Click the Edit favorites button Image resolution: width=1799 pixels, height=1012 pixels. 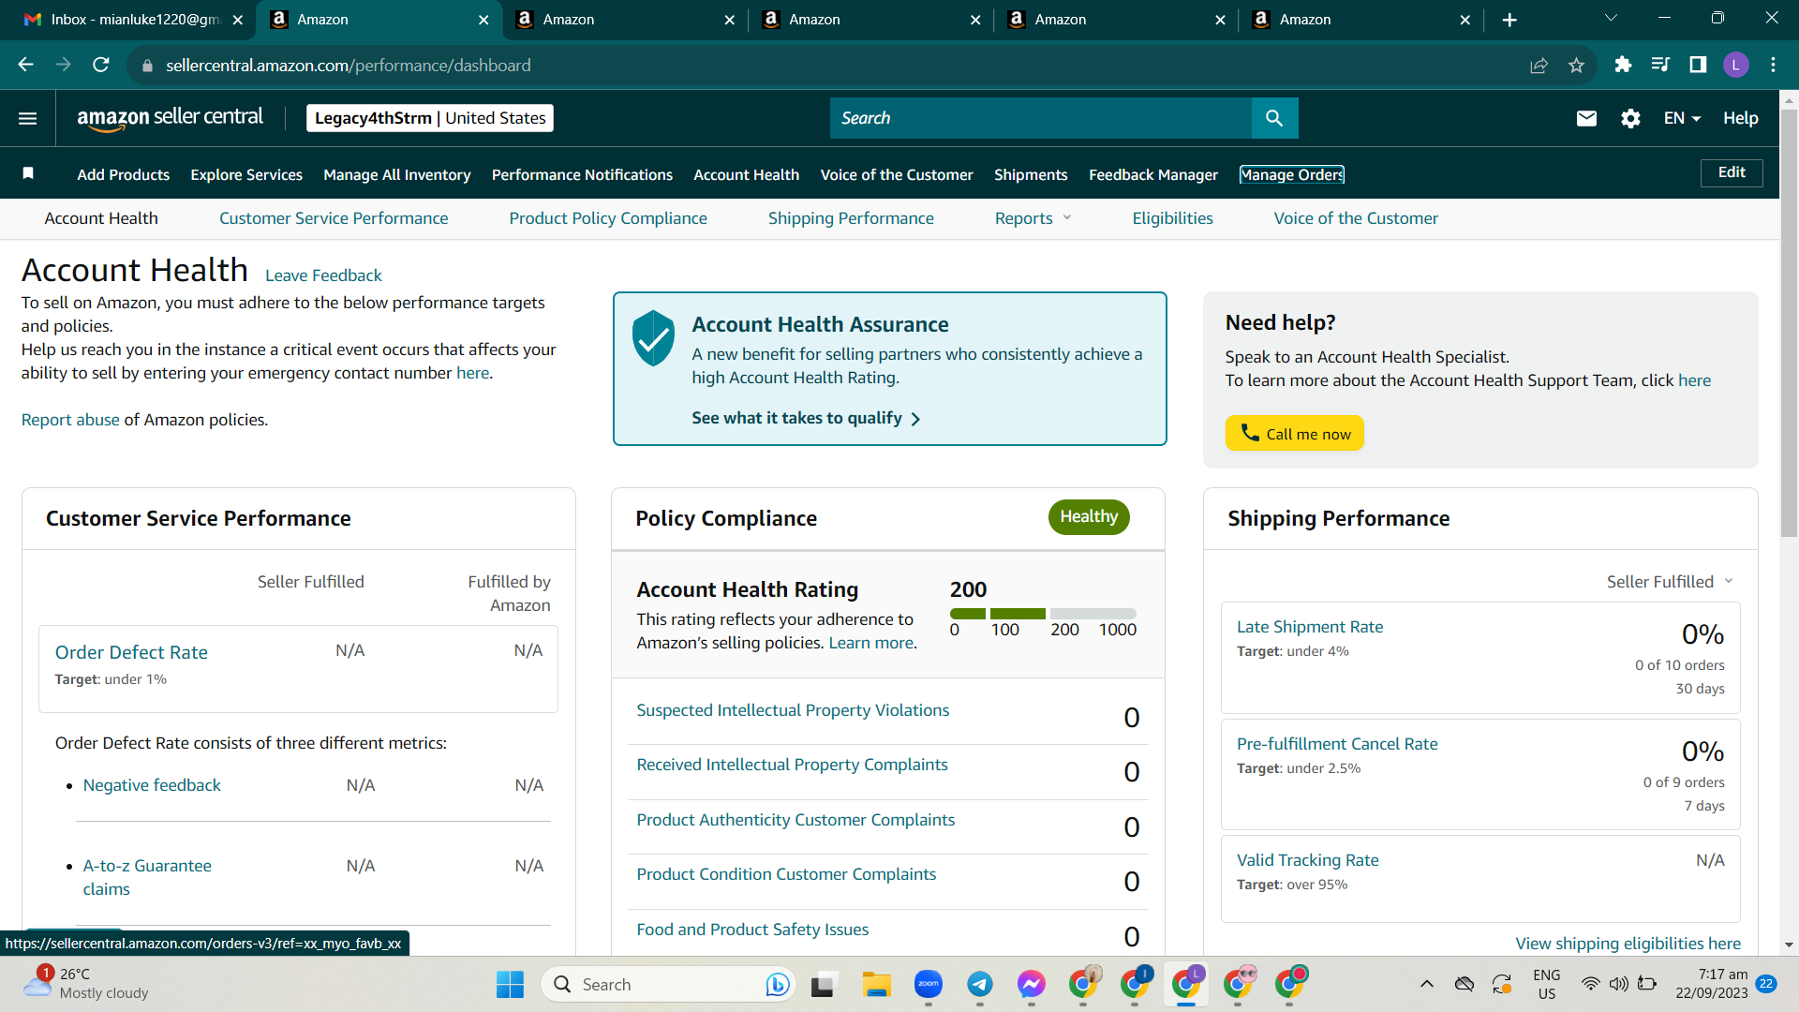pos(1732,172)
